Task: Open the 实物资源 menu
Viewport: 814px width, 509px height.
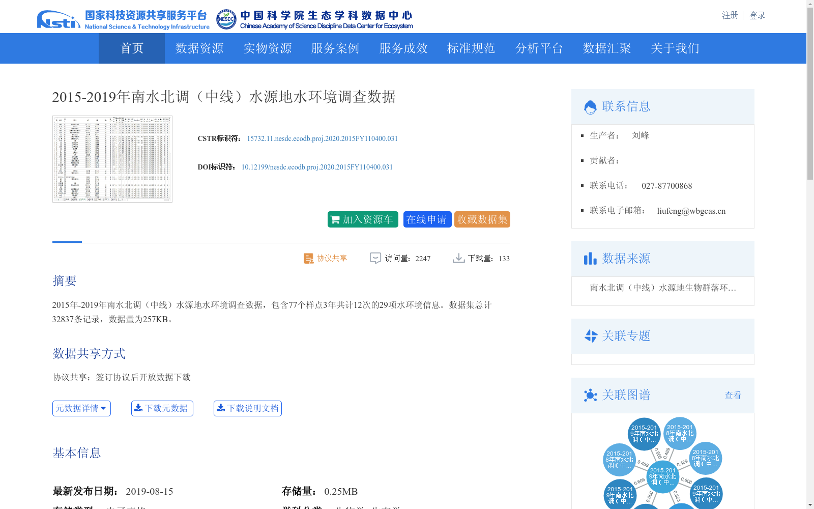Action: coord(268,48)
